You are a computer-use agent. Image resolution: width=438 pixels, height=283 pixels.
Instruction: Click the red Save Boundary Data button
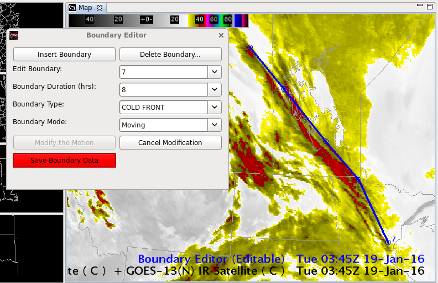click(64, 160)
